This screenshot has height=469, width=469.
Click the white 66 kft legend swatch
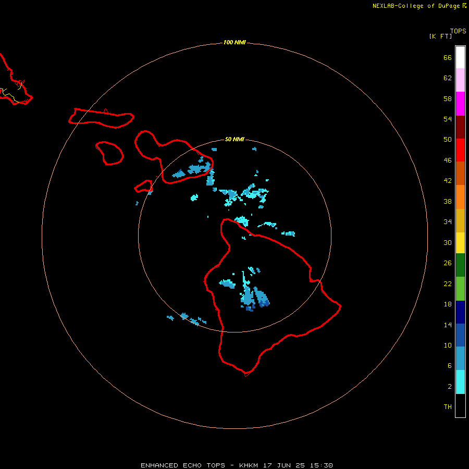tap(460, 57)
